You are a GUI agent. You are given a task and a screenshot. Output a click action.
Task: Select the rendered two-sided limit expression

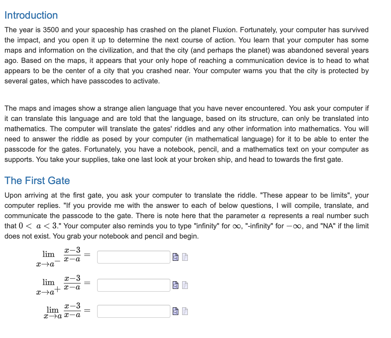click(x=63, y=311)
